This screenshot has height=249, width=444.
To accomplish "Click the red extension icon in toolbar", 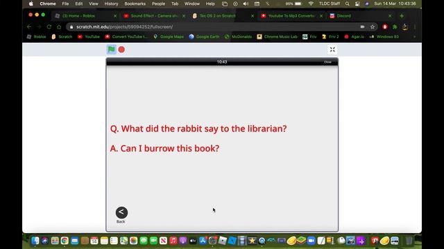I will tap(385, 27).
